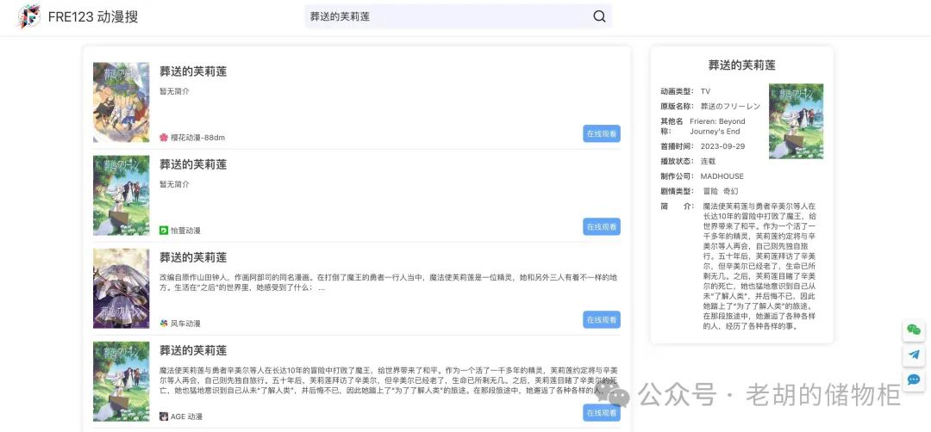931x432 pixels.
Task: Click the premiere date 2023-09-29
Action: pos(722,146)
